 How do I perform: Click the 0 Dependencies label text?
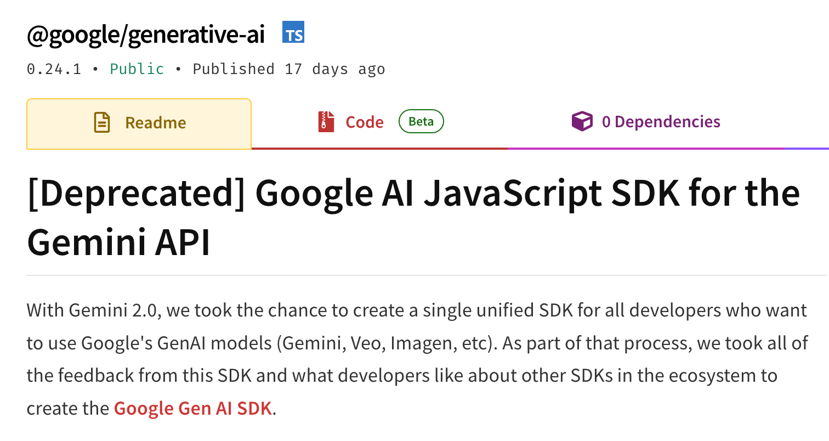[660, 121]
